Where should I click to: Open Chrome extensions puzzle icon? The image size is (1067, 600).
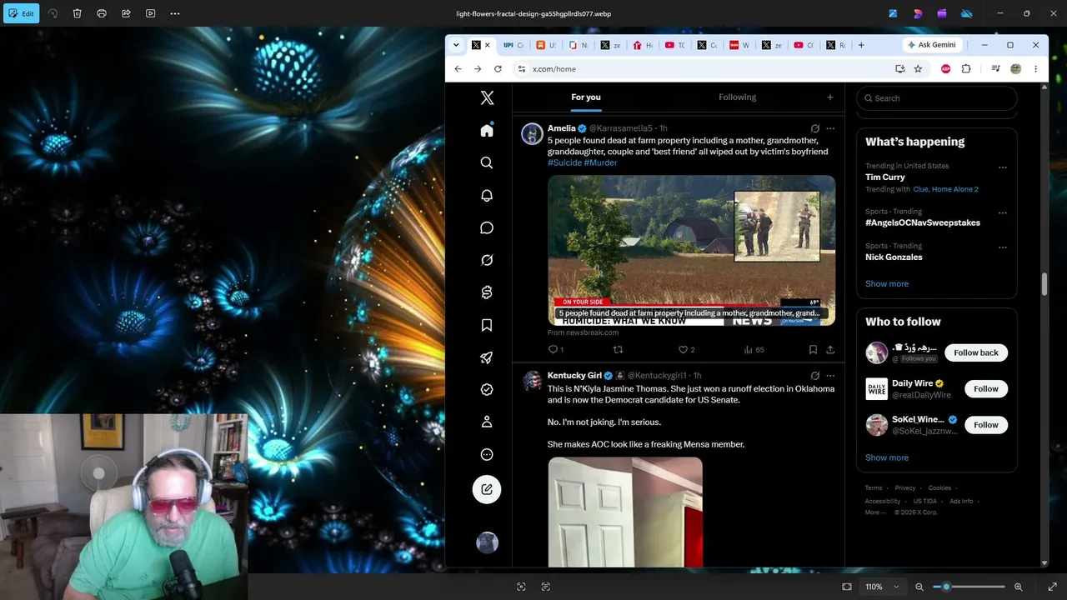tap(966, 69)
